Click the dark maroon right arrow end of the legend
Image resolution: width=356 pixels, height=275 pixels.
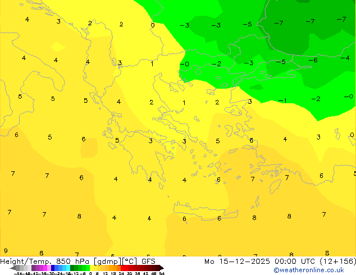pyautogui.click(x=162, y=268)
